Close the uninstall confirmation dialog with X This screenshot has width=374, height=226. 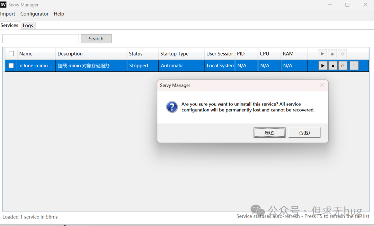322,85
